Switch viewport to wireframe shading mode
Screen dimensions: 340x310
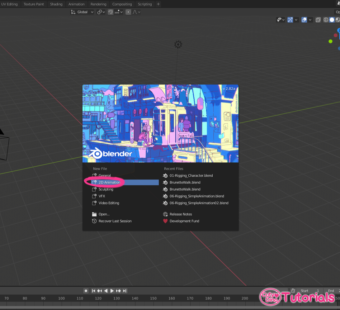click(326, 20)
